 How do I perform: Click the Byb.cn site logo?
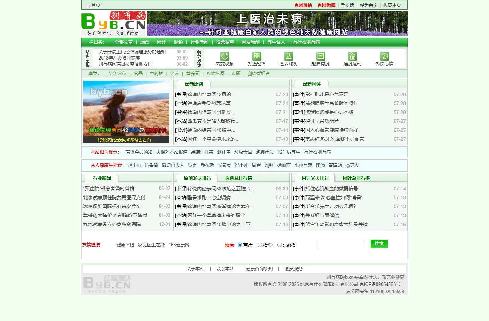pyautogui.click(x=114, y=23)
